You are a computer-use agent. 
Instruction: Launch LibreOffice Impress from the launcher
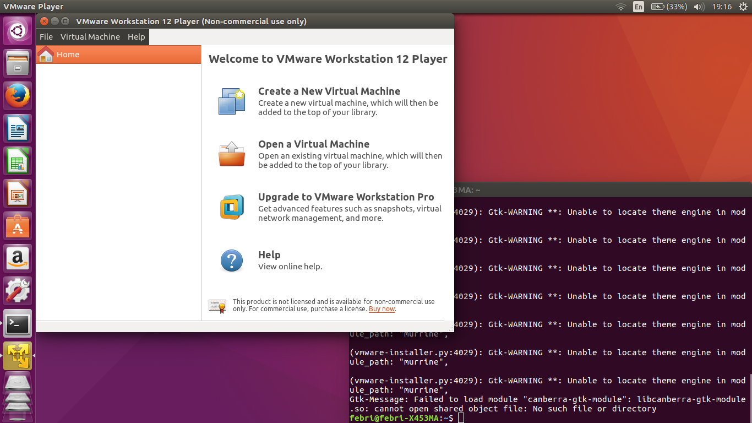pos(18,193)
